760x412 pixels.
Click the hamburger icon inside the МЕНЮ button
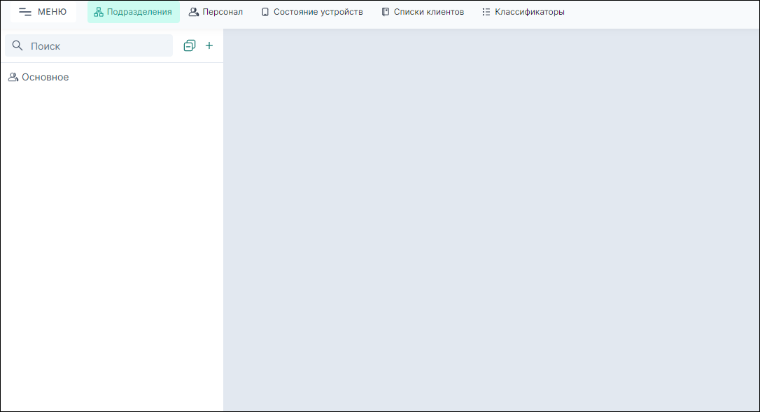click(24, 11)
